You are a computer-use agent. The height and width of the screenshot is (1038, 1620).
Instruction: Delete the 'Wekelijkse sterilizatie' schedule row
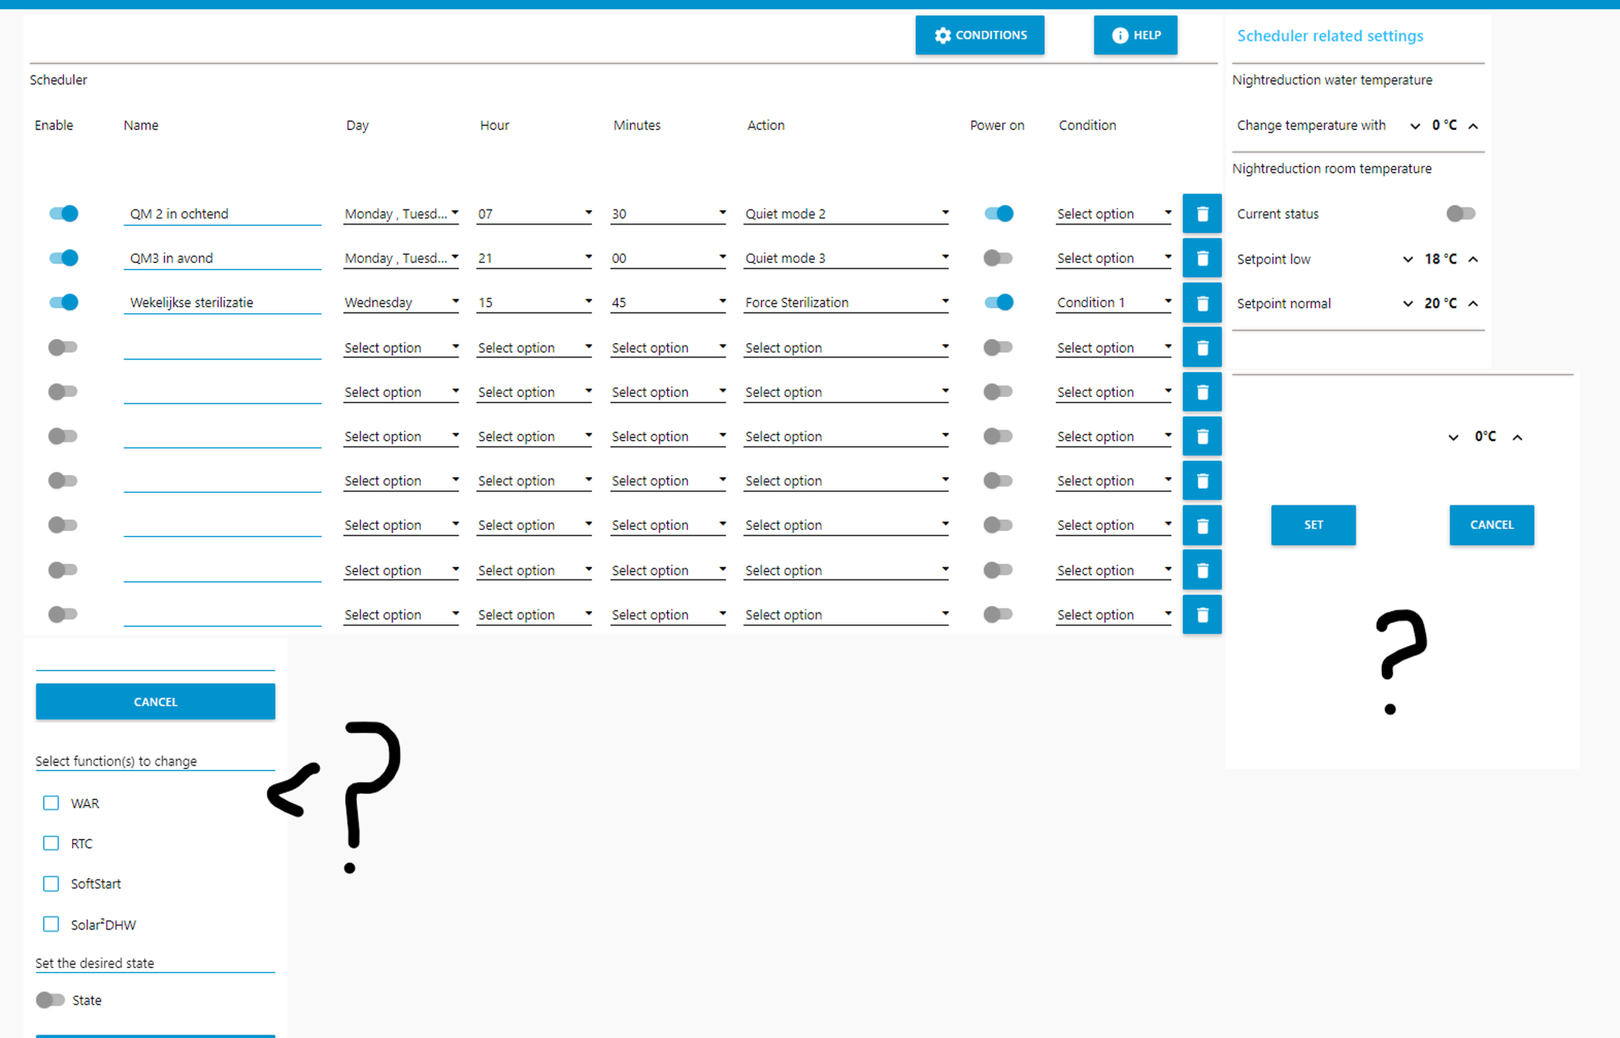[x=1202, y=303]
